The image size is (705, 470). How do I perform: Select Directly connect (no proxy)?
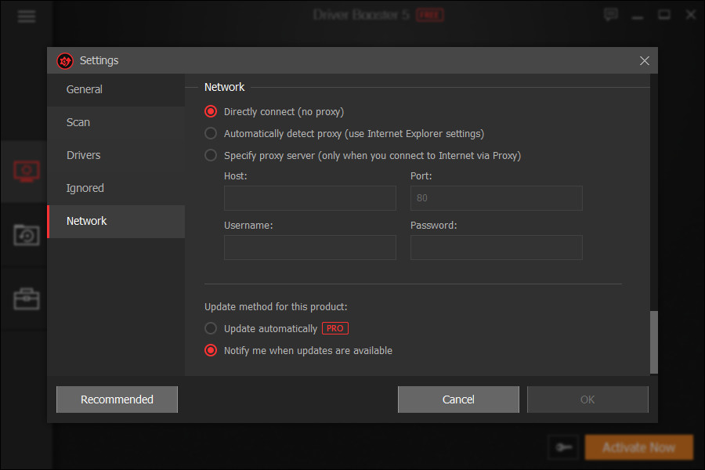(210, 111)
